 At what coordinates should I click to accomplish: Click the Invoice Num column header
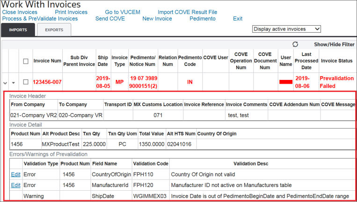pyautogui.click(x=47, y=61)
